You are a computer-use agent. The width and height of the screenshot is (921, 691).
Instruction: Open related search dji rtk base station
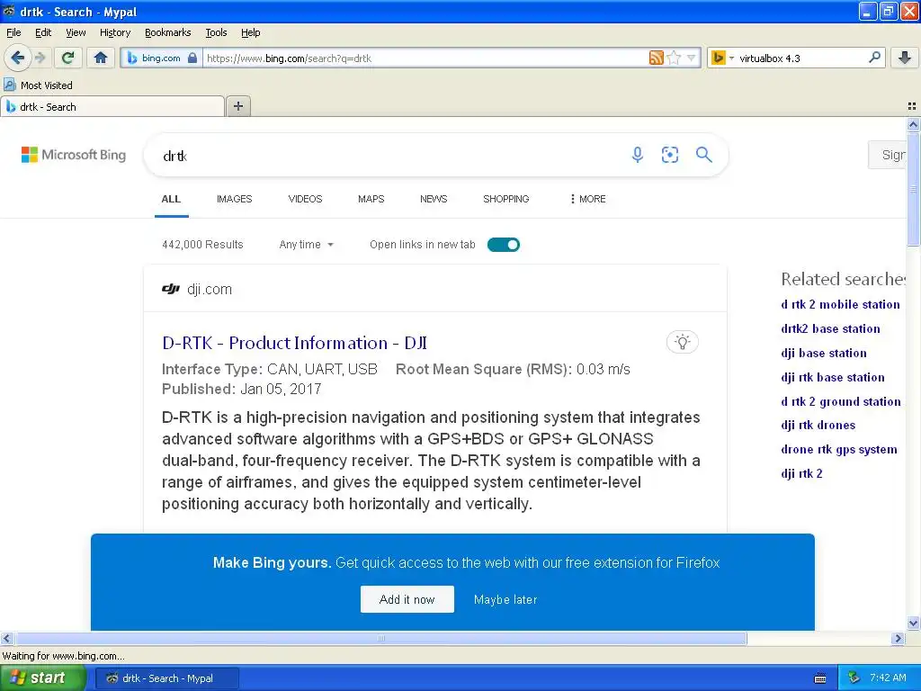(832, 377)
